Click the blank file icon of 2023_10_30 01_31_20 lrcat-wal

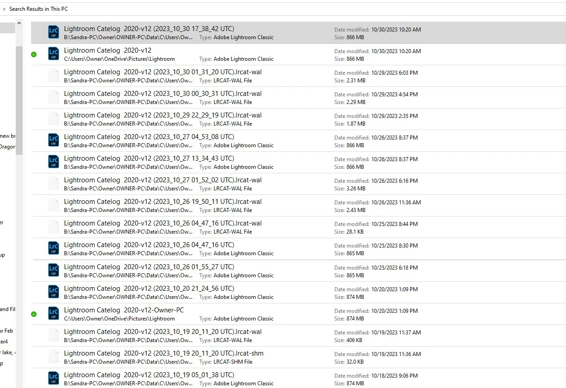pyautogui.click(x=54, y=76)
